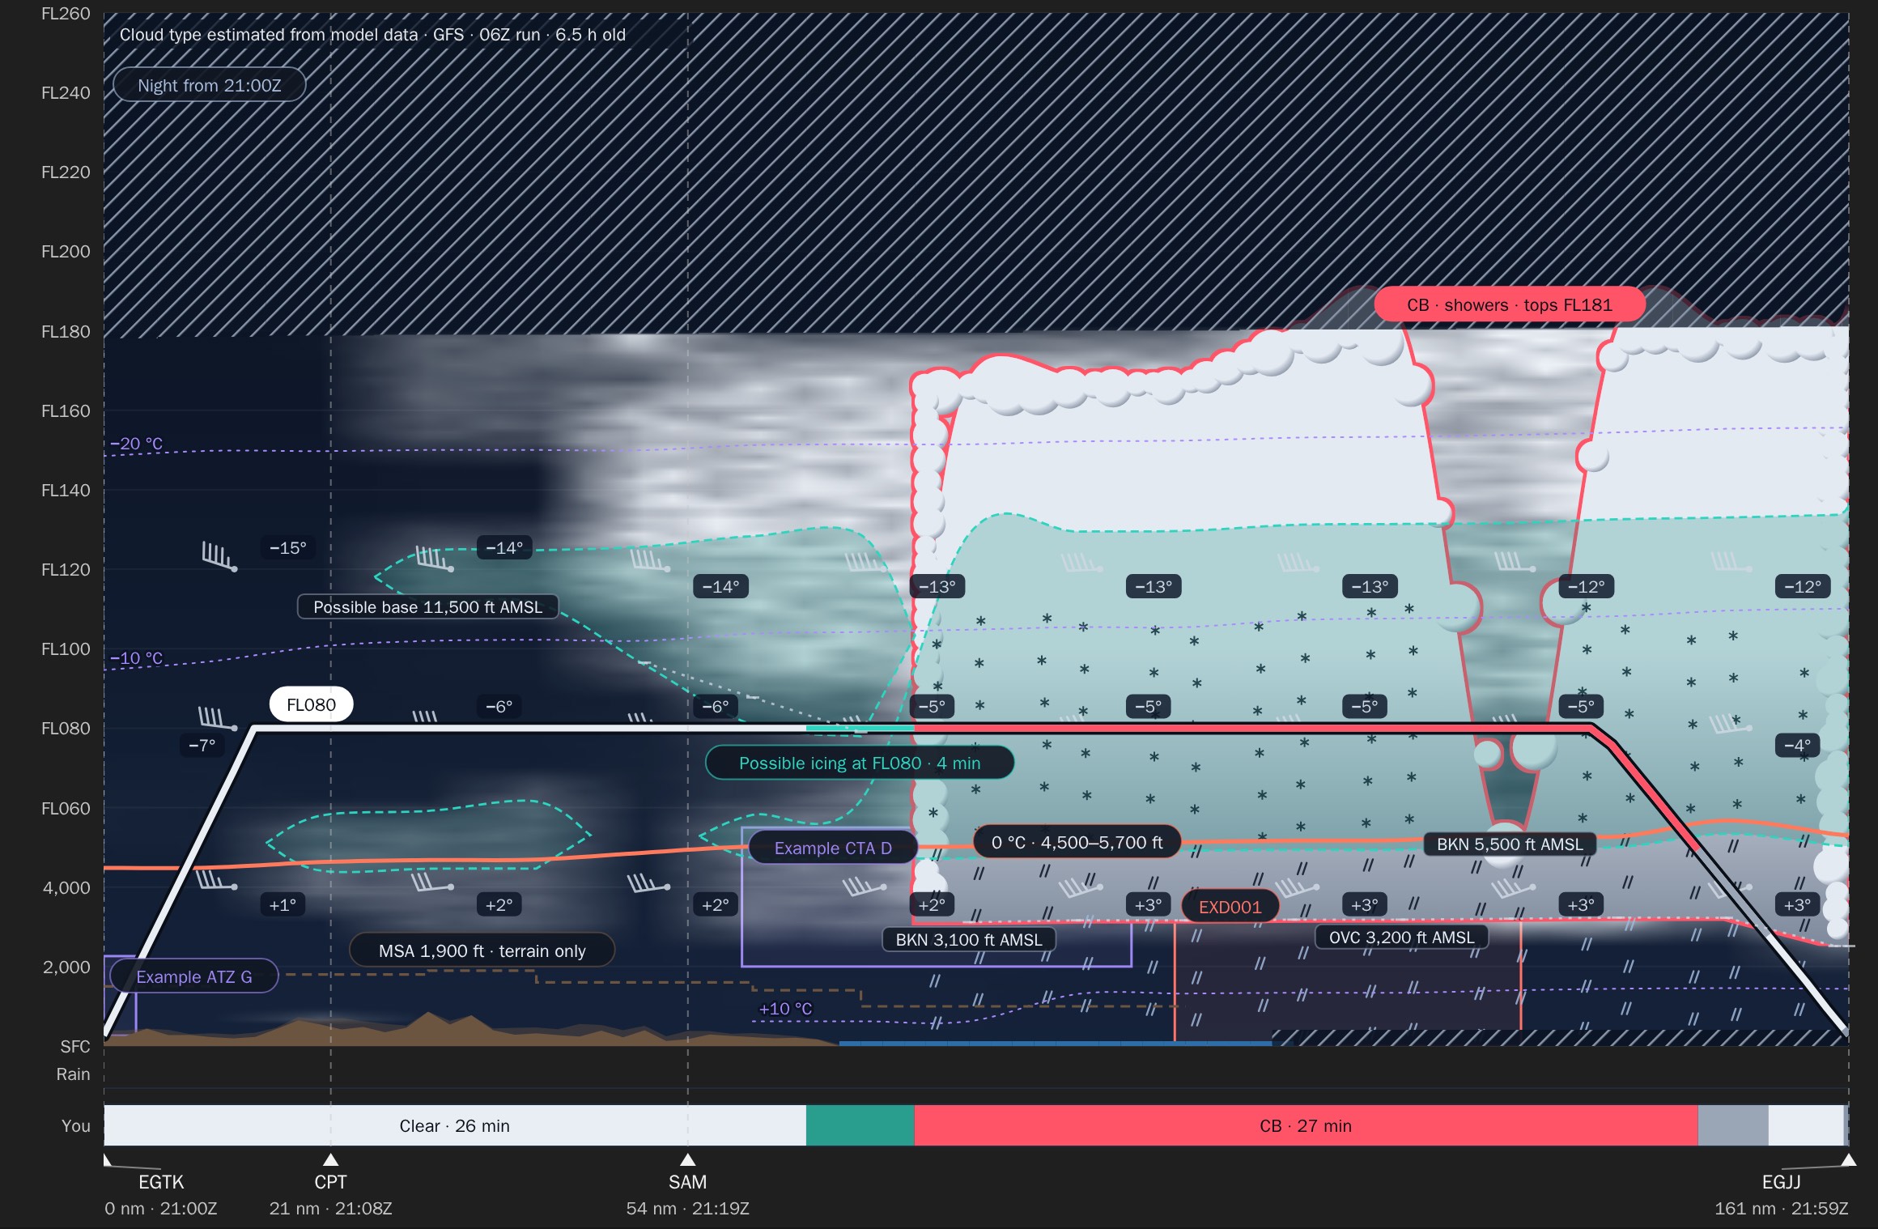The width and height of the screenshot is (1878, 1229).
Task: Click the 54 nm · 21:19Z SAM time text
Action: (687, 1209)
